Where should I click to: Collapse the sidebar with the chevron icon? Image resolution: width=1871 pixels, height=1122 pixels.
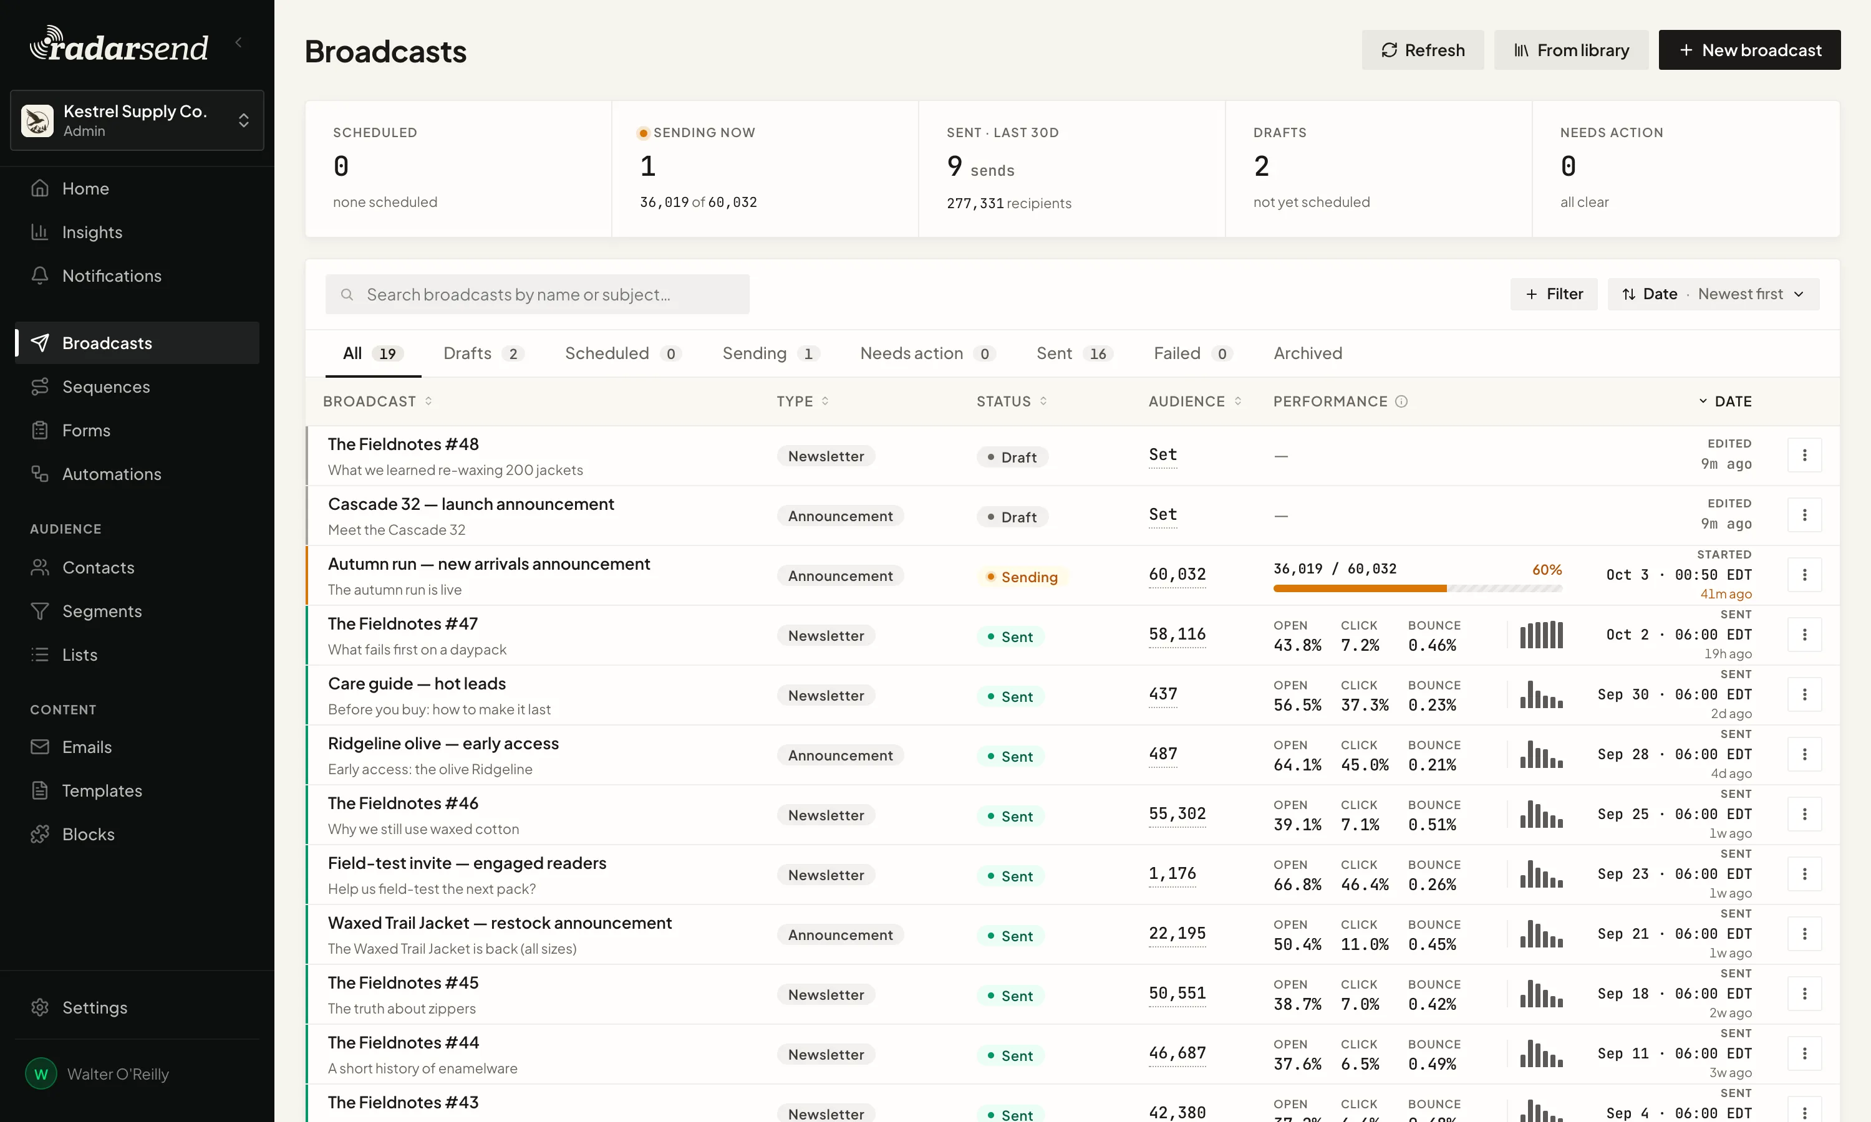click(x=239, y=42)
